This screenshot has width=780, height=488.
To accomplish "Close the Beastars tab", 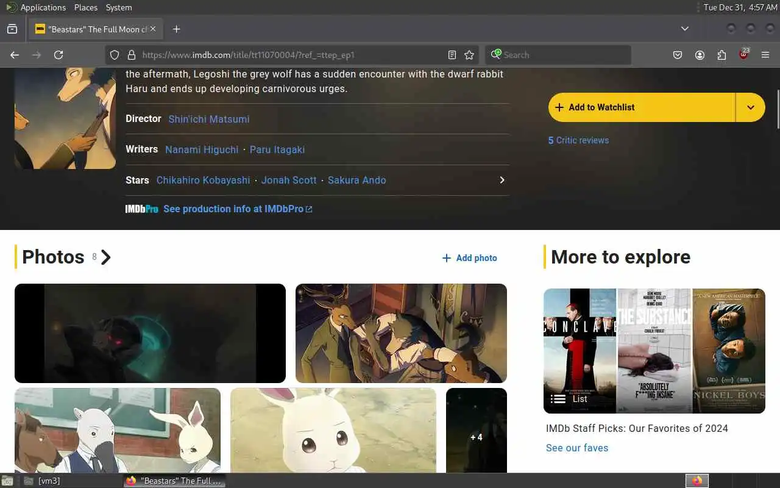I will [153, 29].
